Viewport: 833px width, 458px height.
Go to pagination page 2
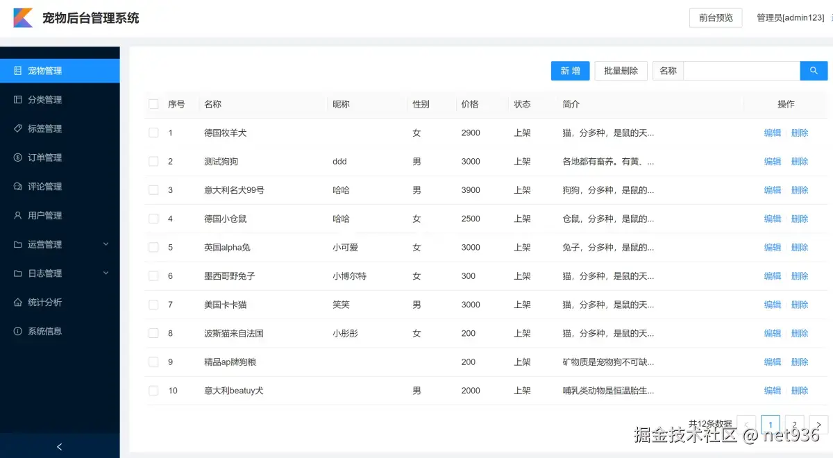click(x=794, y=424)
